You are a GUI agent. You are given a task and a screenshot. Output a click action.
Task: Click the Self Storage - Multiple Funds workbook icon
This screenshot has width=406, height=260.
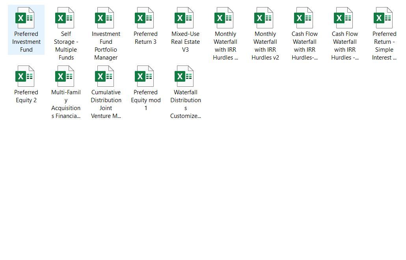(x=65, y=18)
